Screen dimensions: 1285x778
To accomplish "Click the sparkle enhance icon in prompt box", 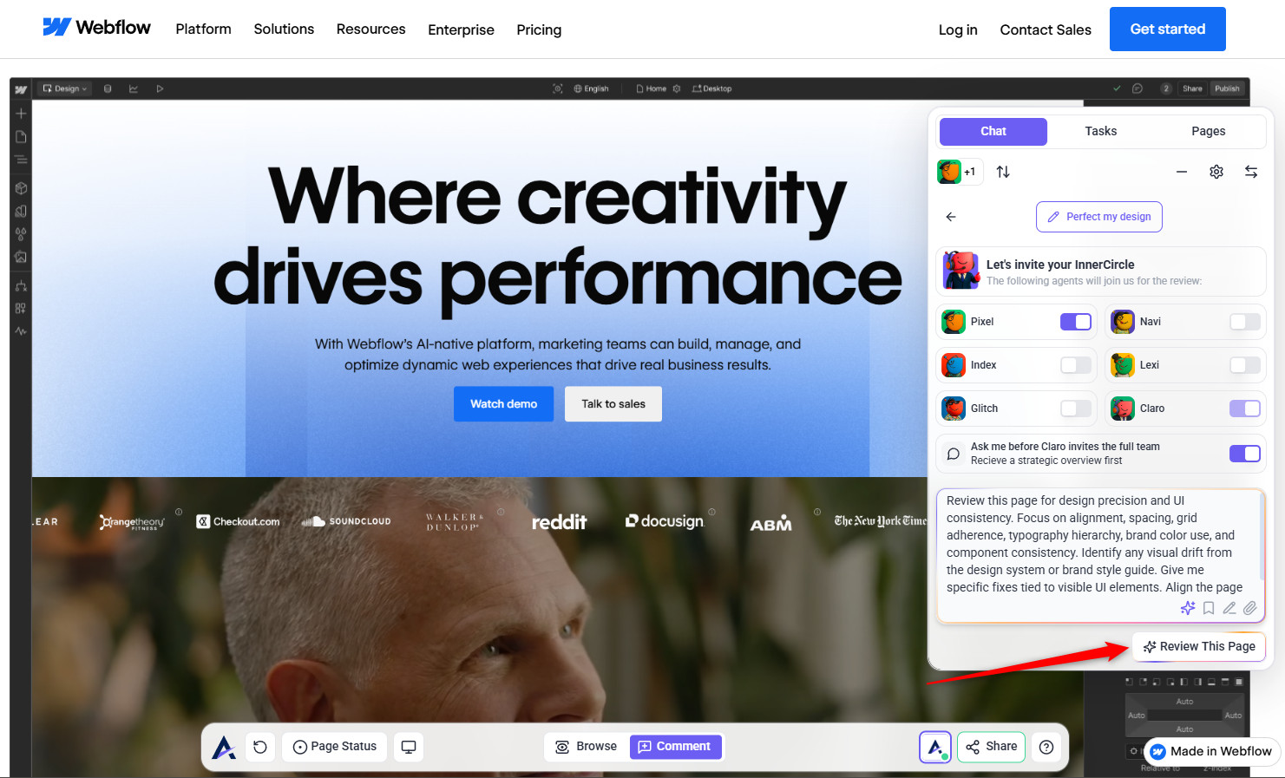I will [1188, 608].
